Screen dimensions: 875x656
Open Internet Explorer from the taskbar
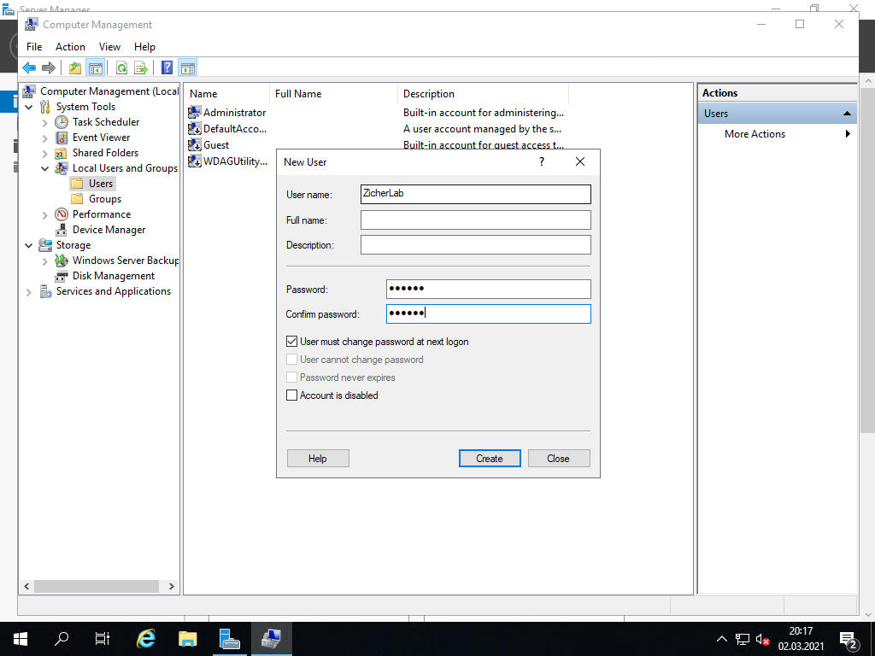coord(147,638)
